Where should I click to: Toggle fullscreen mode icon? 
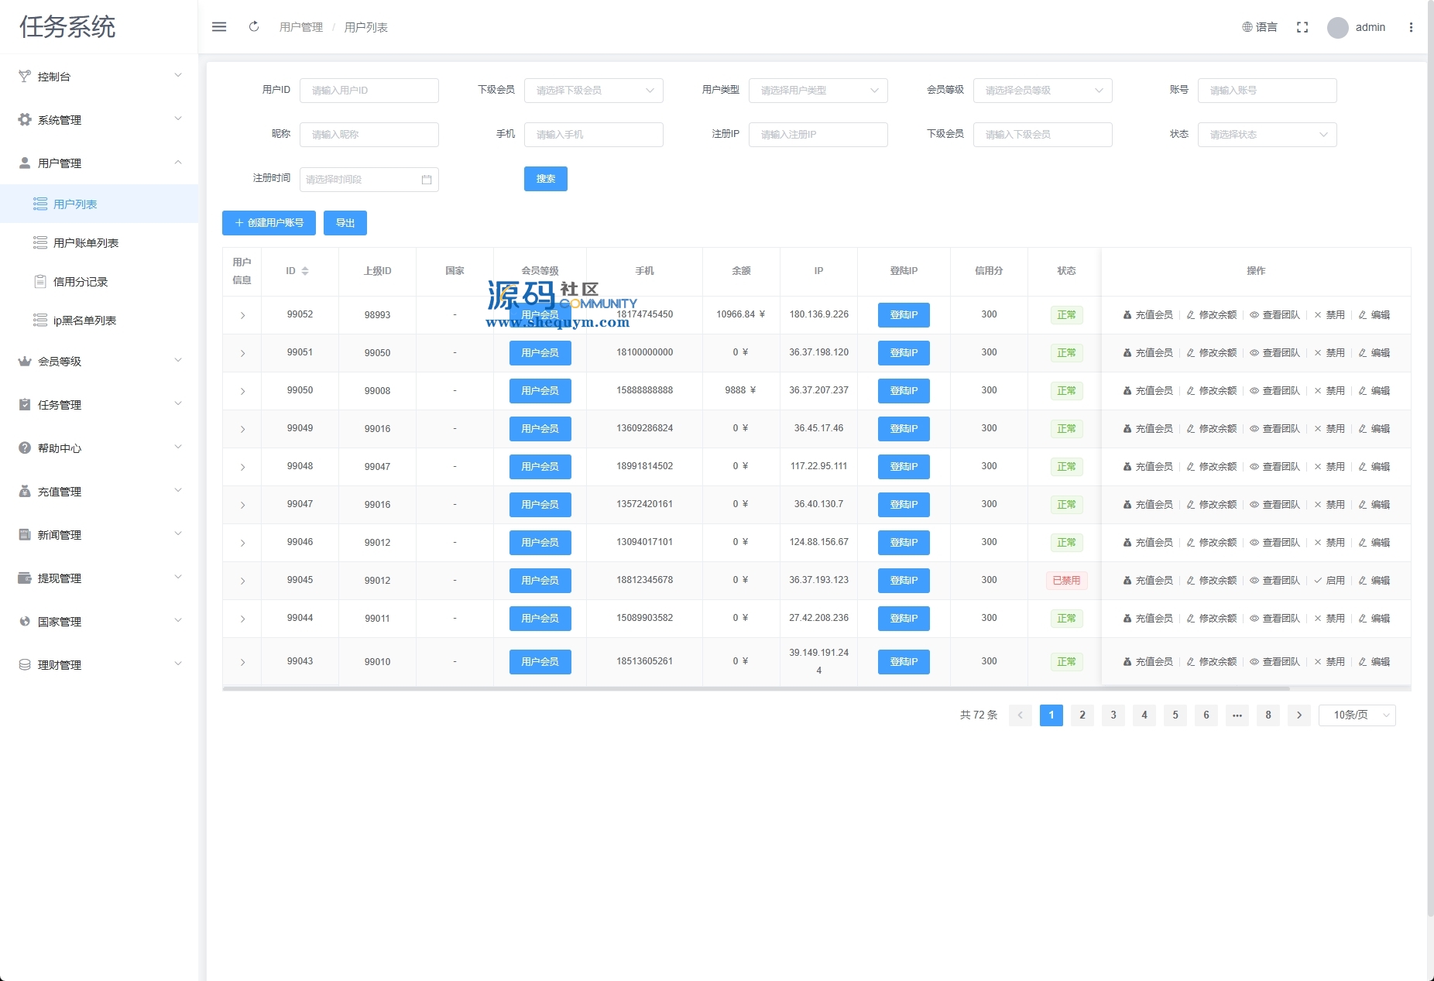point(1302,27)
